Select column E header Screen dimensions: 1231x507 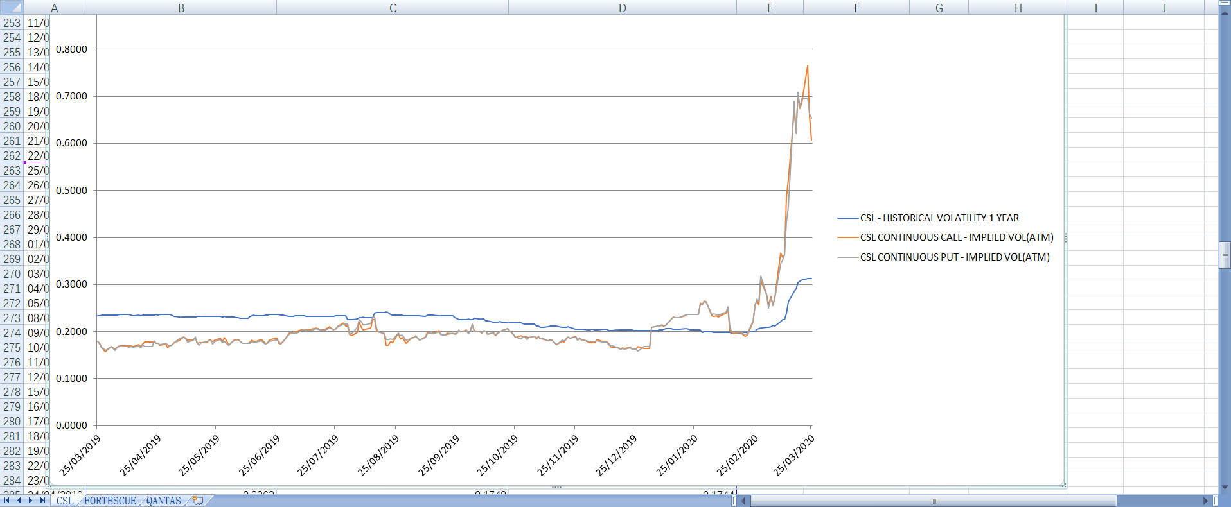click(x=770, y=8)
